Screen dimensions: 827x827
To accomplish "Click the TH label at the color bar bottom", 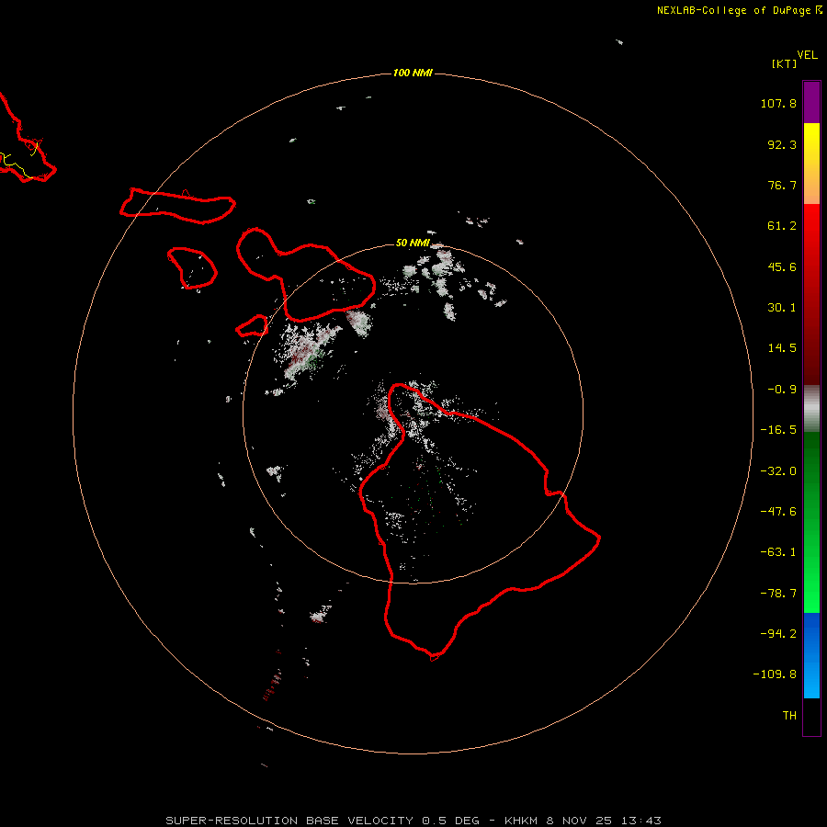I will pos(789,716).
